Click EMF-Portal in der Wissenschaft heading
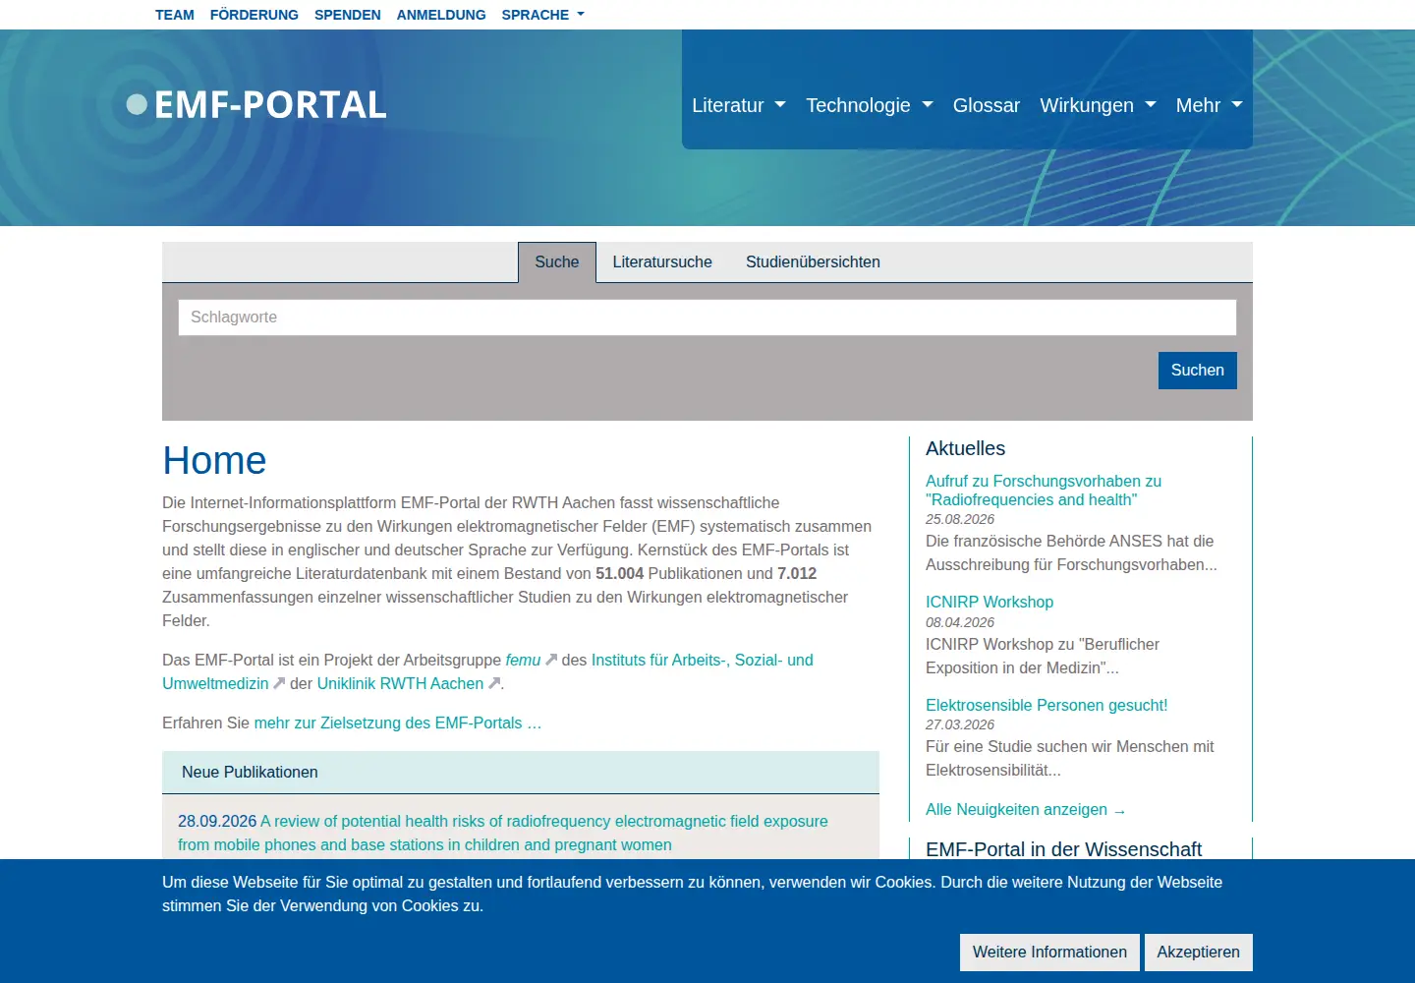1415x983 pixels. pyautogui.click(x=1063, y=849)
